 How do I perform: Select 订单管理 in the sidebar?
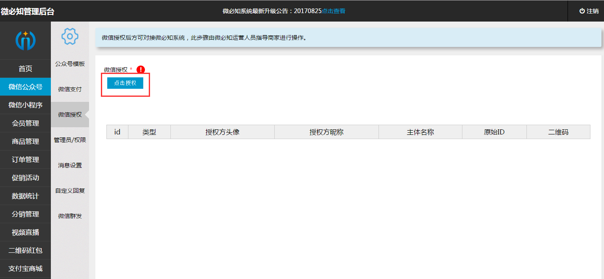[25, 159]
